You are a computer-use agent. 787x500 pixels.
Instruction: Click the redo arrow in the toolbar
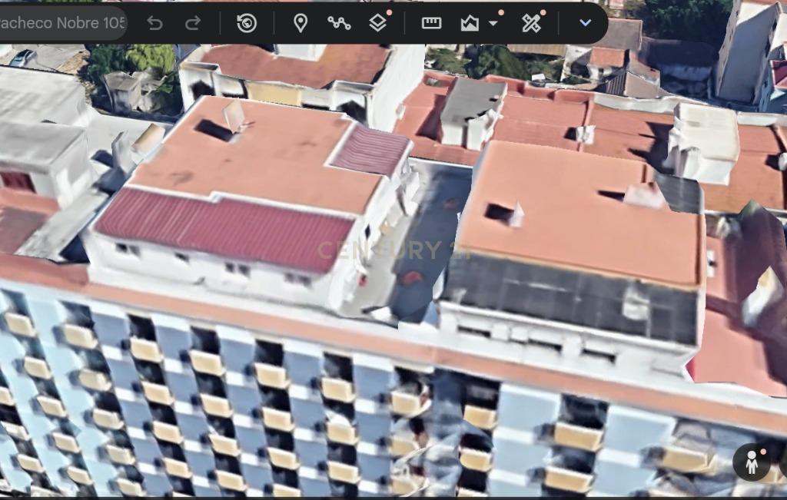[x=193, y=23]
